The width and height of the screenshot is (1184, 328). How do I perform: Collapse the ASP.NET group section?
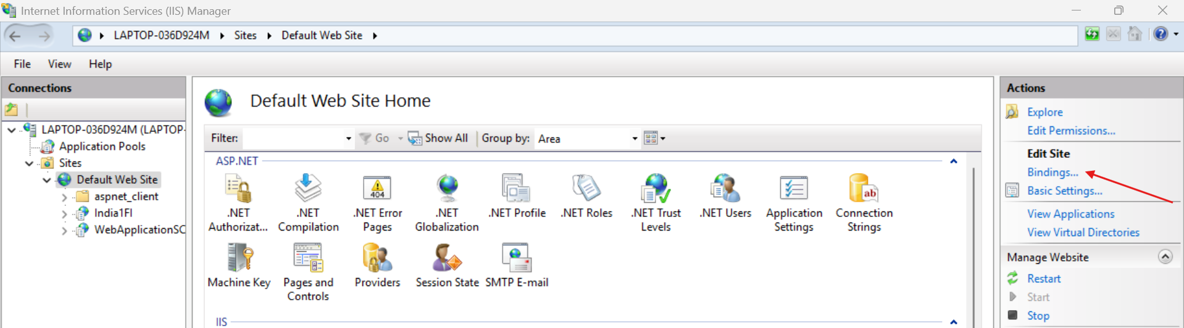(x=953, y=162)
